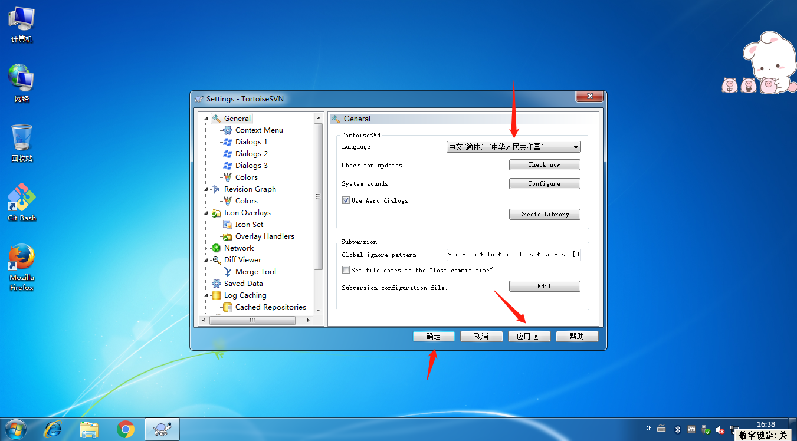Collapse the Log Caching tree node
This screenshot has width=797, height=441.
pyautogui.click(x=206, y=295)
